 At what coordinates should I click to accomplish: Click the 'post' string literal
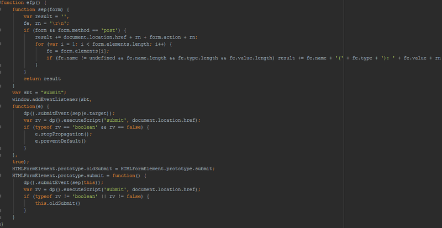(113, 30)
